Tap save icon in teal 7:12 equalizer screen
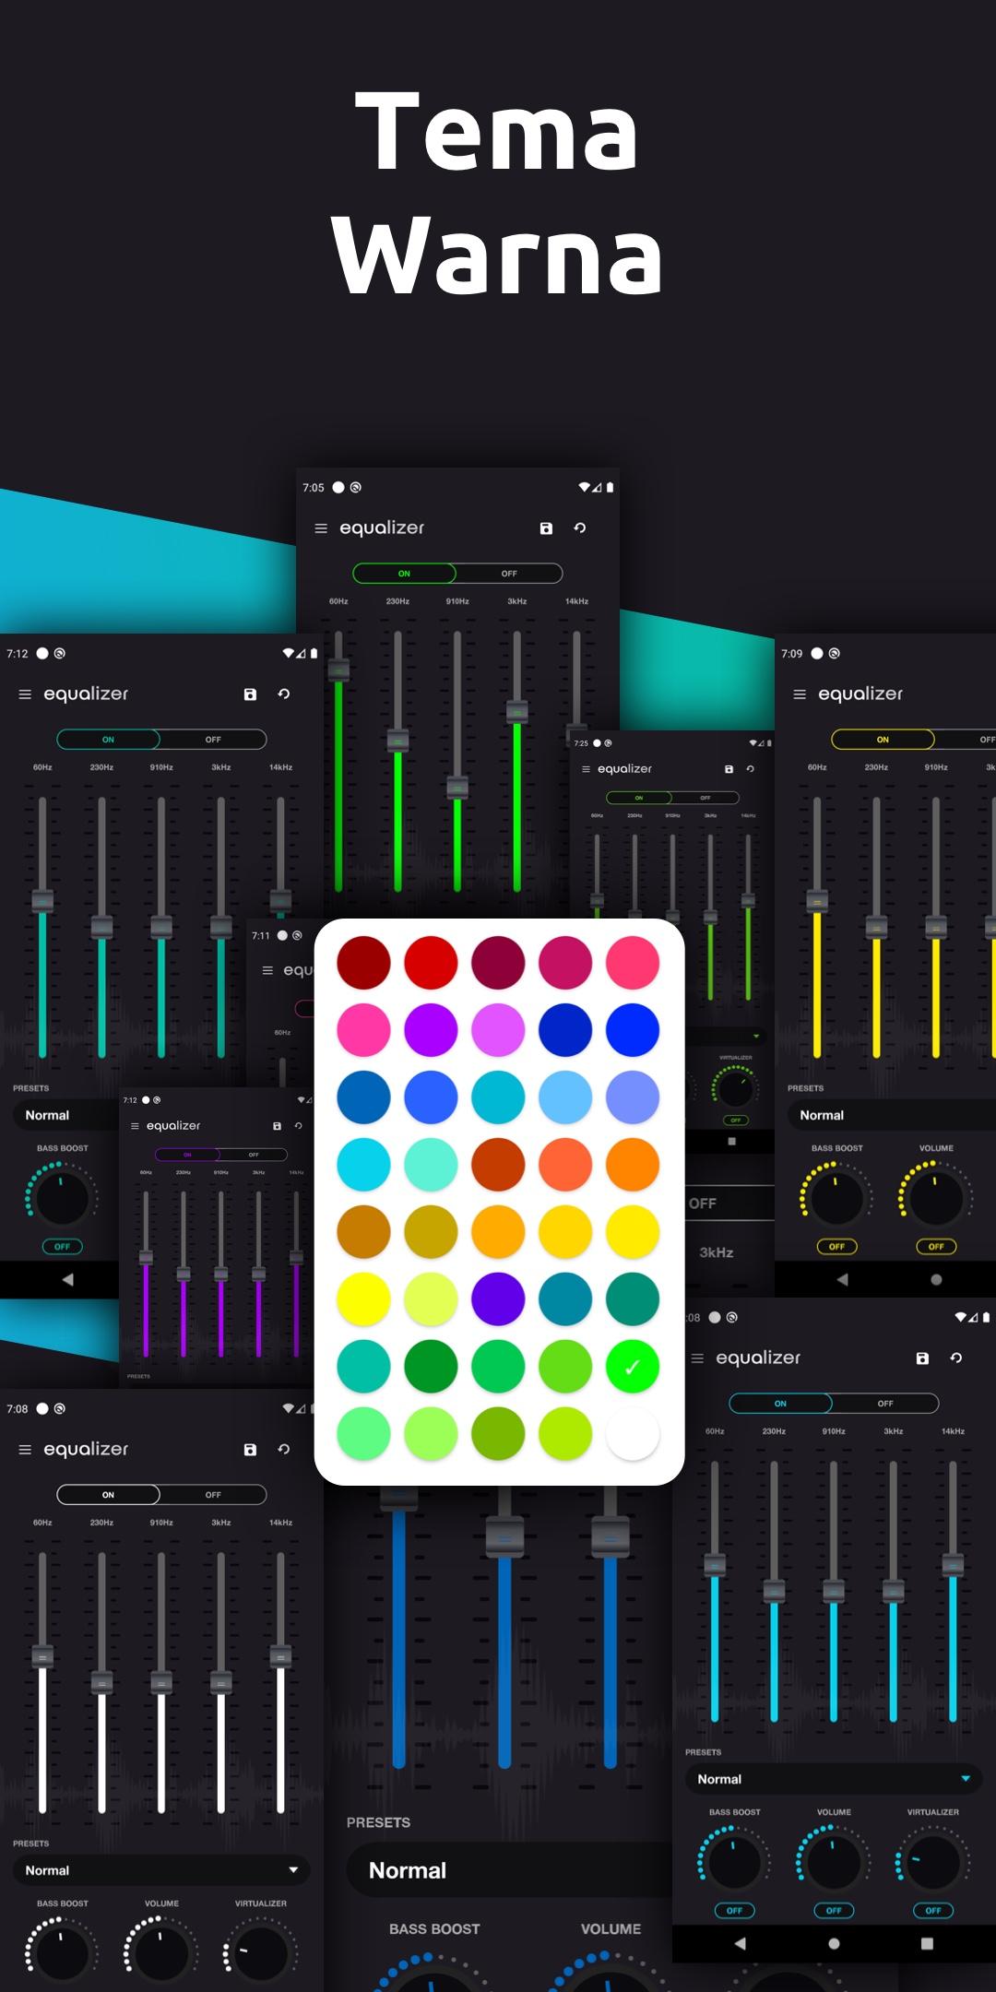Screen dimensions: 996x1992 coord(250,694)
